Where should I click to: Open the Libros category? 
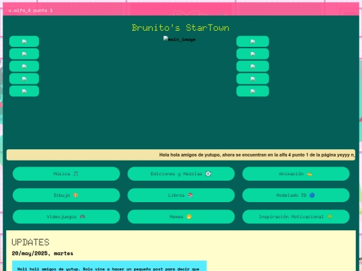pyautogui.click(x=181, y=195)
